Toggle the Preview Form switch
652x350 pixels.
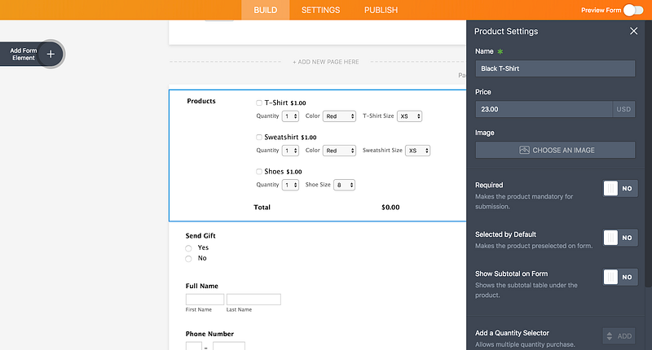633,10
